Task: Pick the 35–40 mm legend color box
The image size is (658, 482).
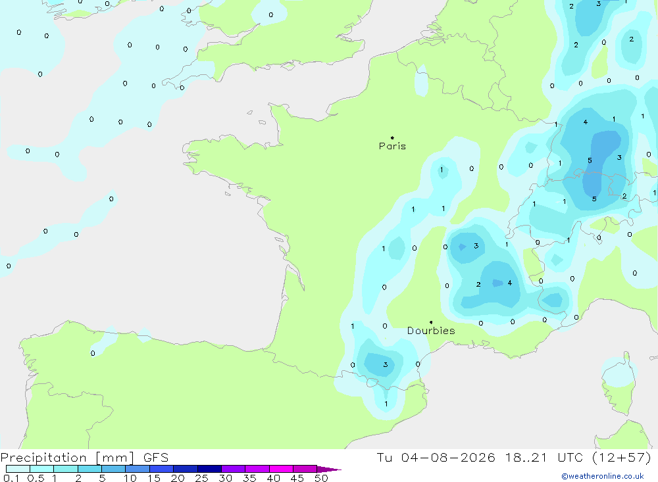Action: click(257, 469)
